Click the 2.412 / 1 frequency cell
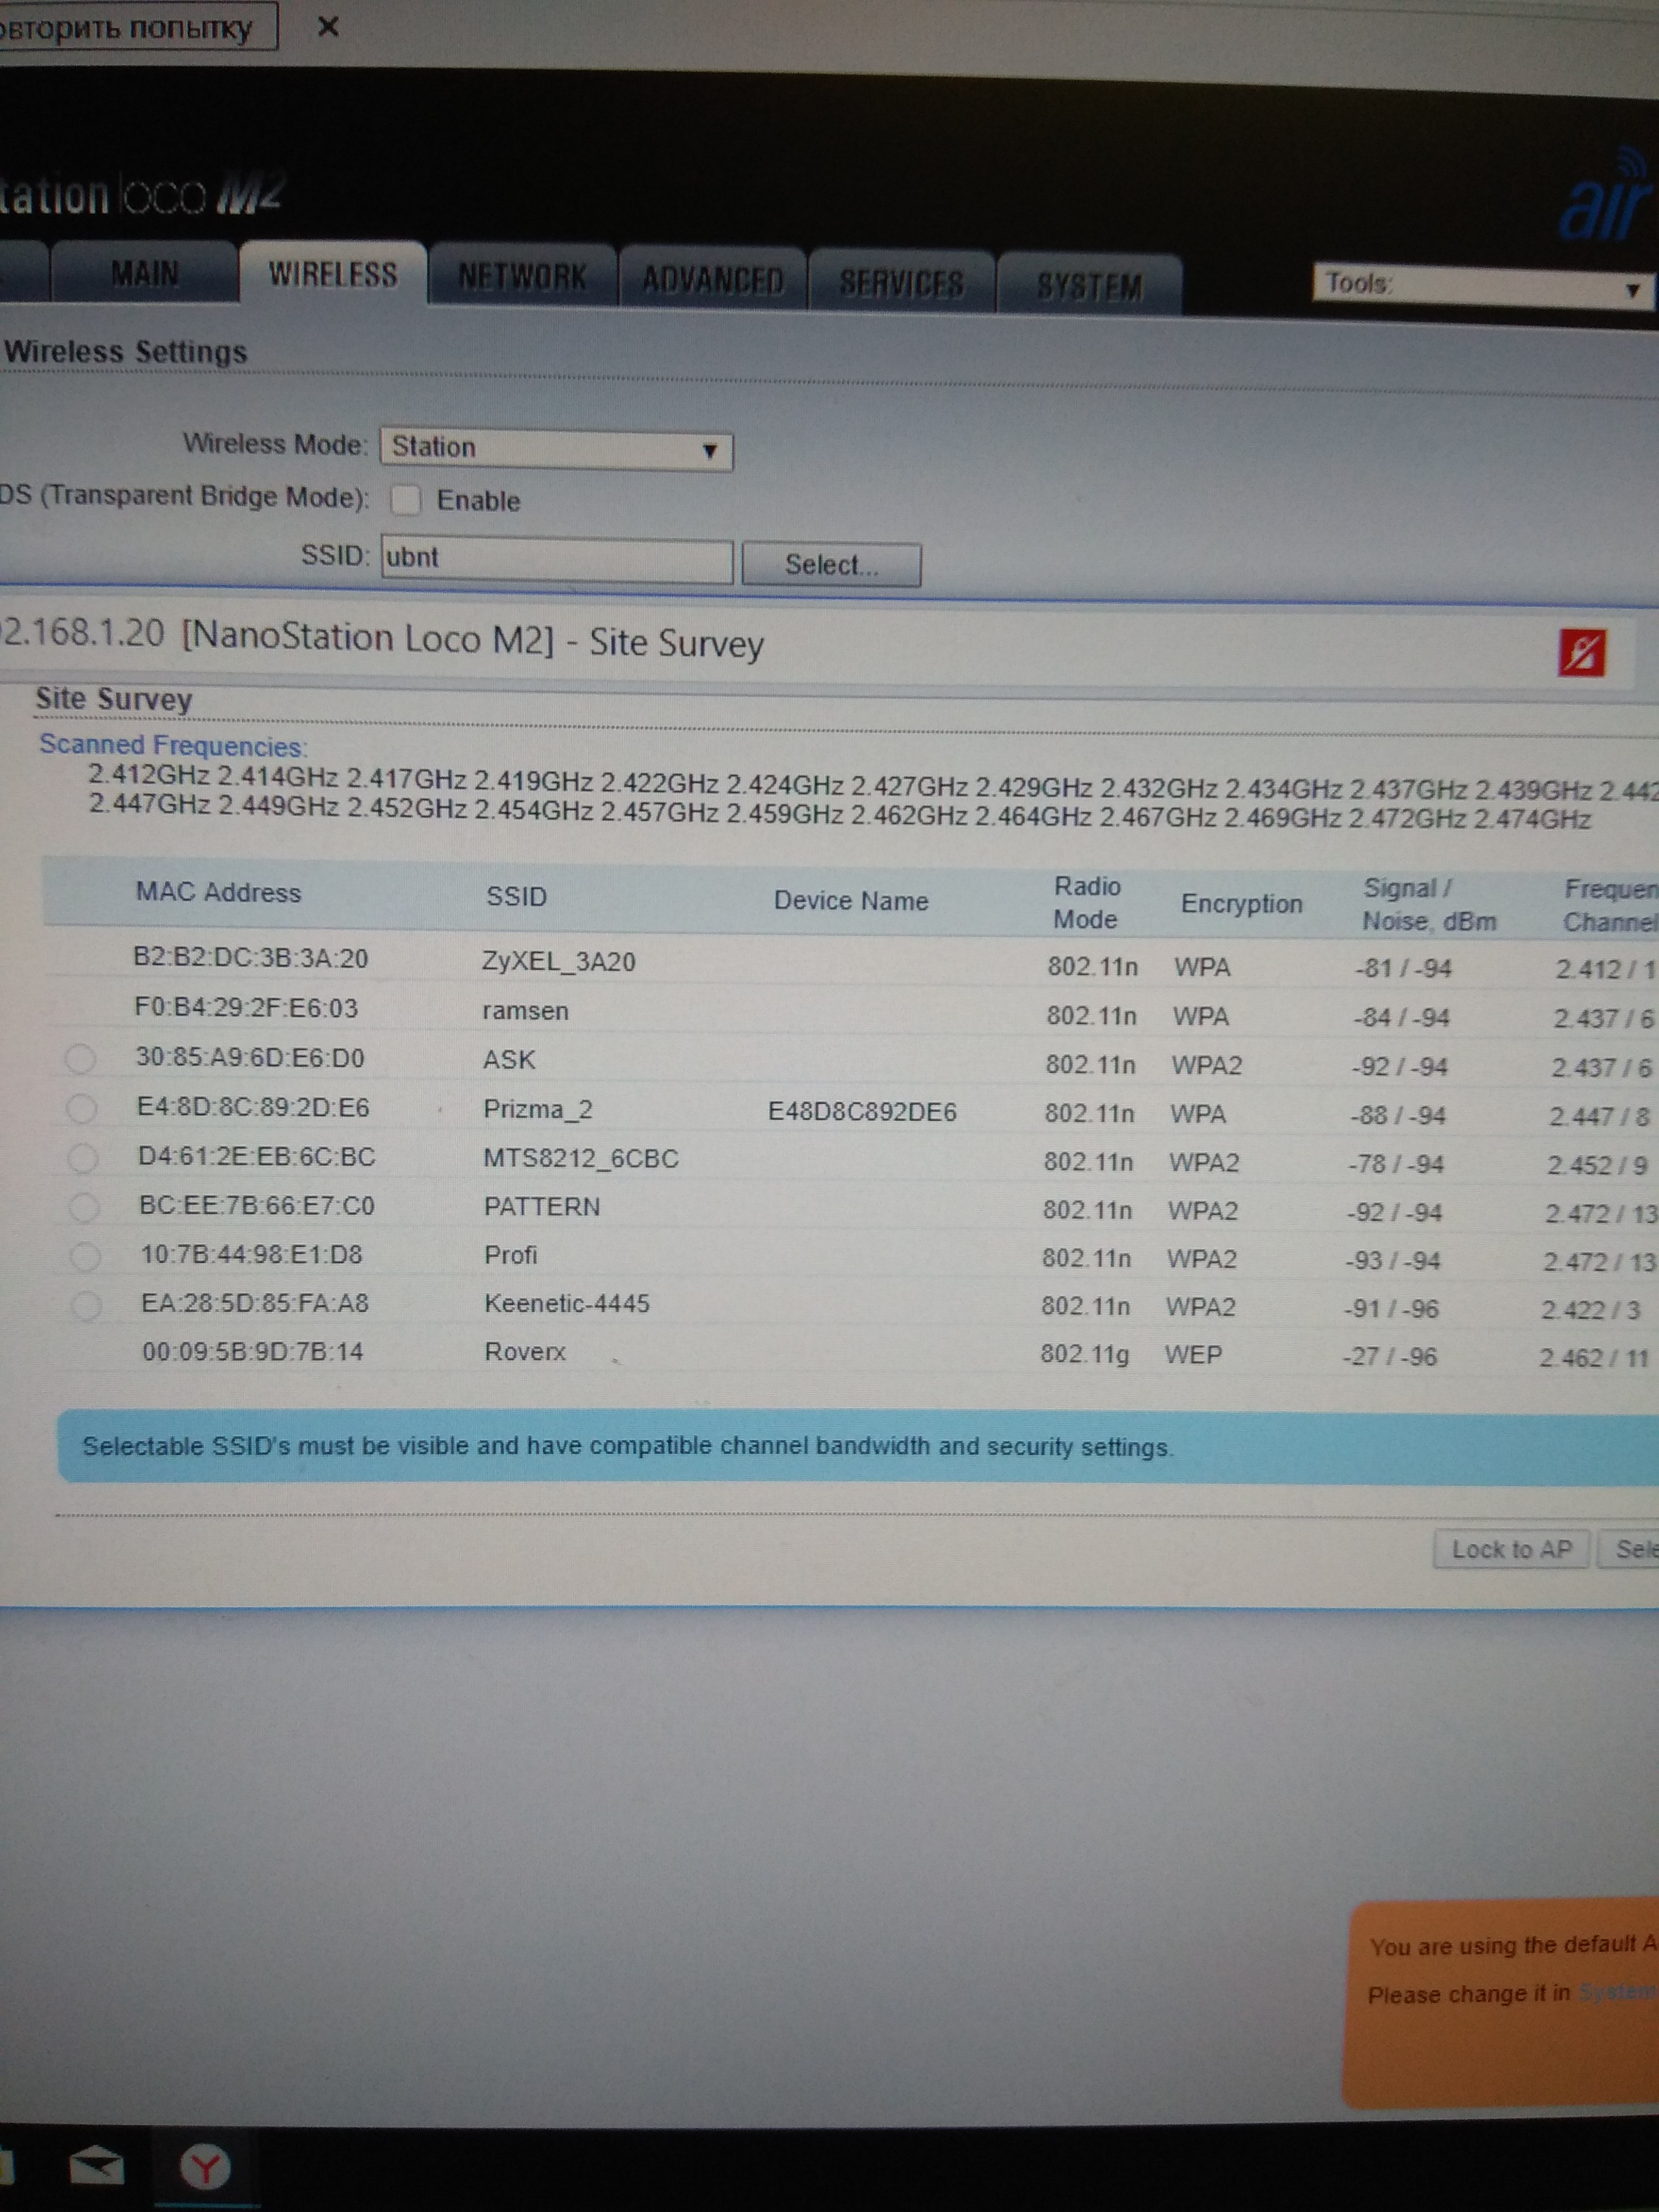1659x2212 pixels. tap(1605, 969)
